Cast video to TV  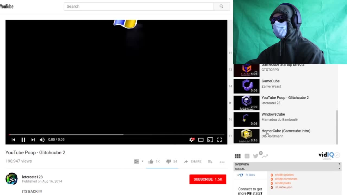click(210, 140)
